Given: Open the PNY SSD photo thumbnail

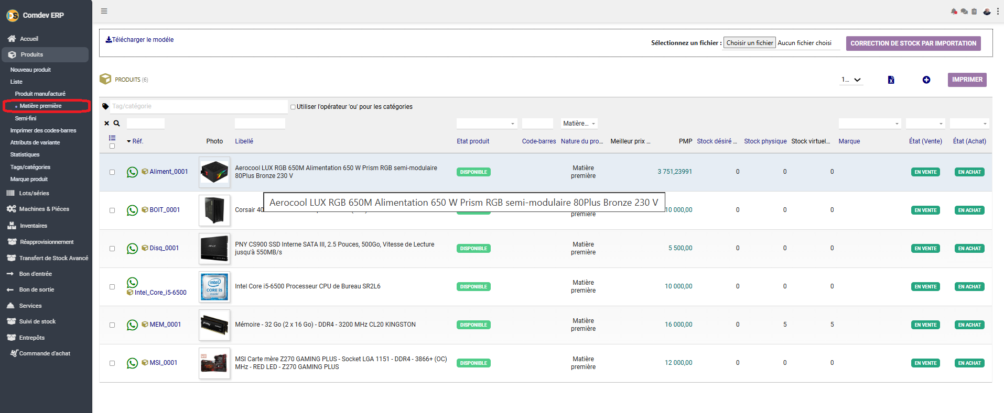Looking at the screenshot, I should pos(214,249).
